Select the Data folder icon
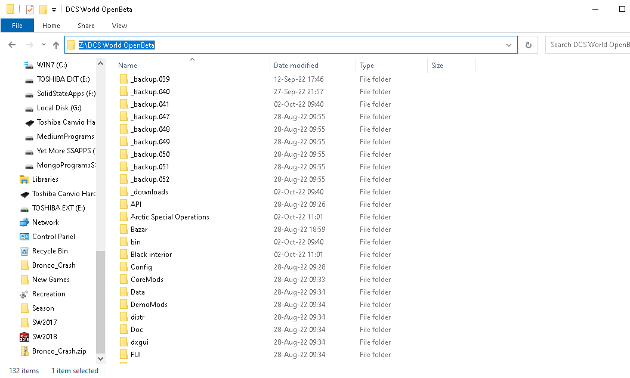The image size is (630, 378). [x=123, y=292]
